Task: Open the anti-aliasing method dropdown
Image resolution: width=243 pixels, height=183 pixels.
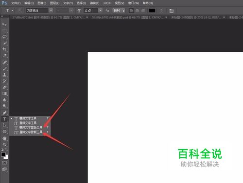Action: pyautogui.click(x=119, y=11)
